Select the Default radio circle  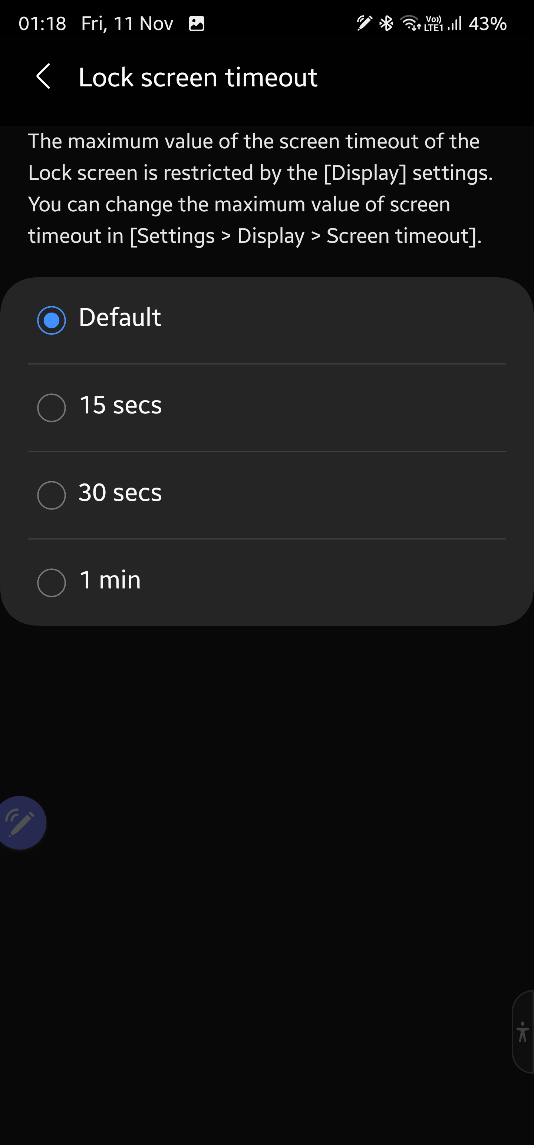click(52, 320)
